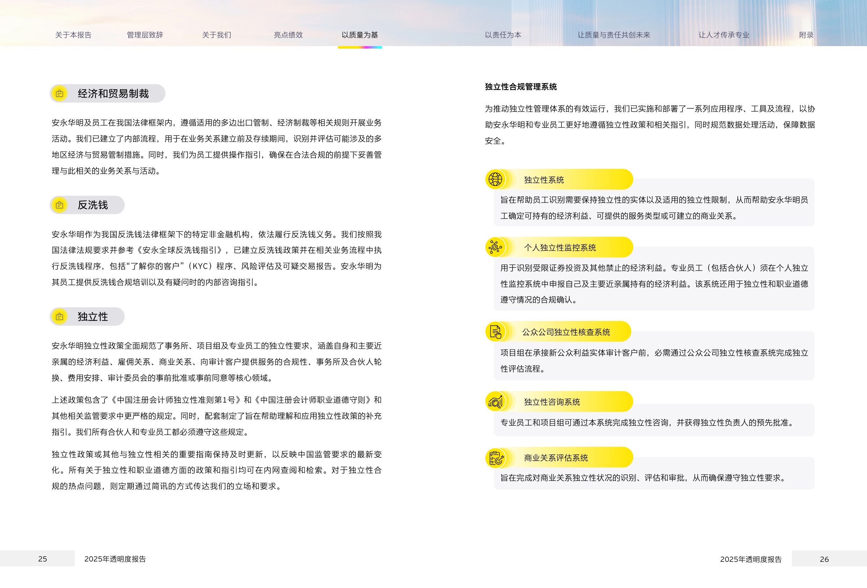Click the 个人独立性监控系统 label

pos(559,248)
